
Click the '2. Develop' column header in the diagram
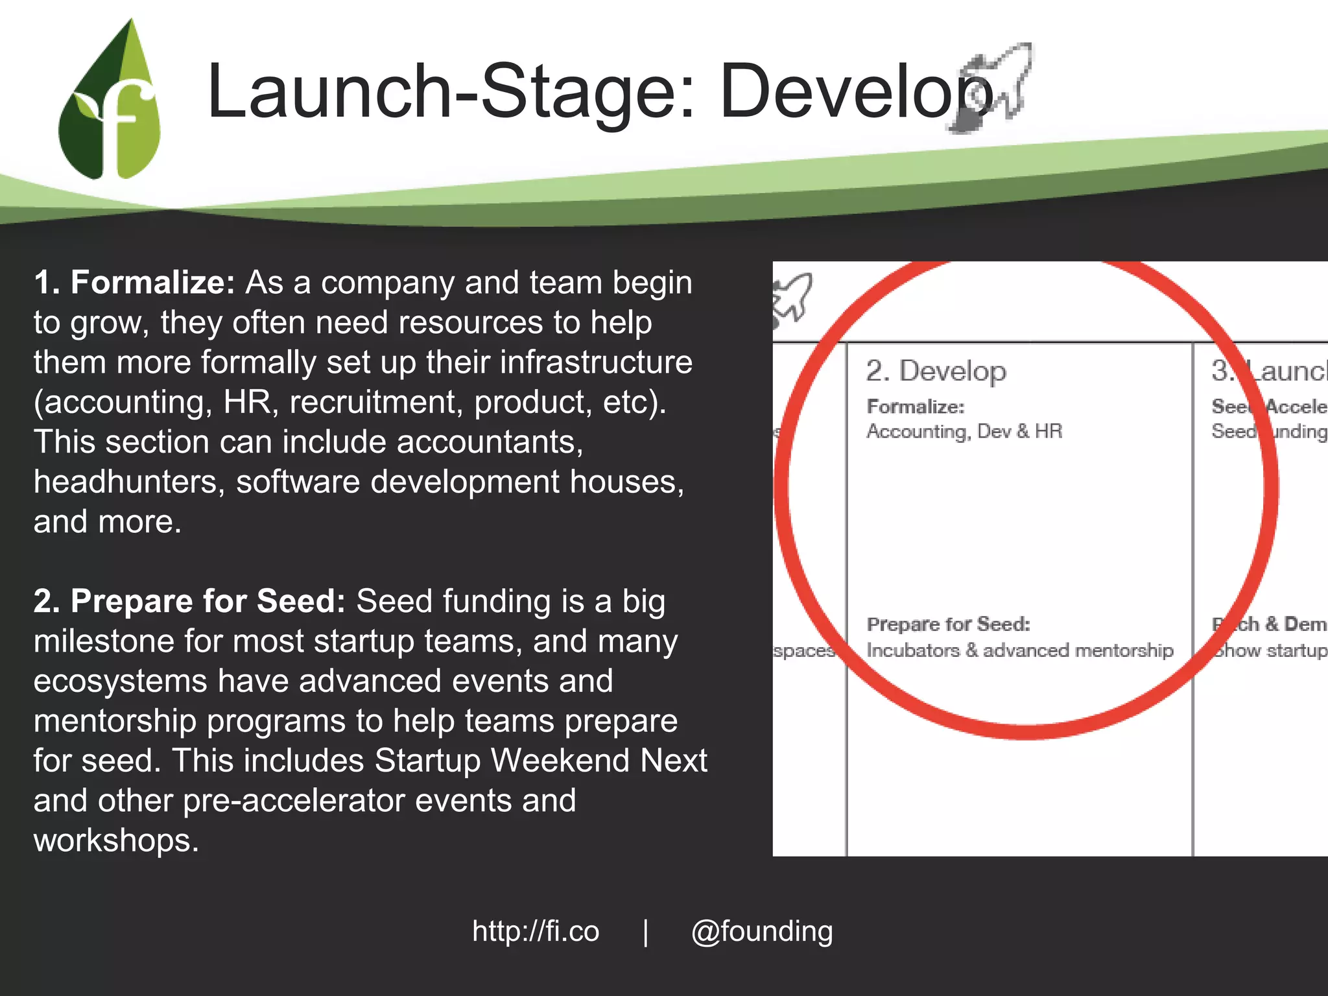[x=936, y=371]
